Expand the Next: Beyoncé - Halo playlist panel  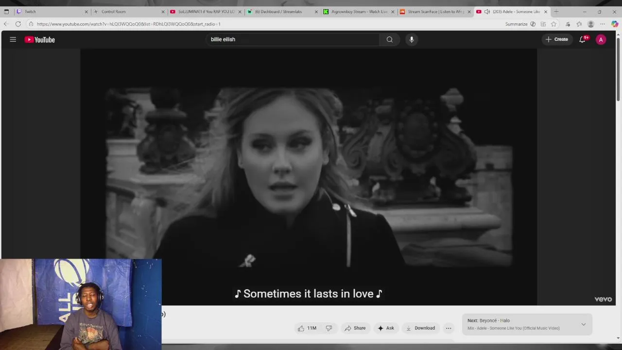point(584,324)
